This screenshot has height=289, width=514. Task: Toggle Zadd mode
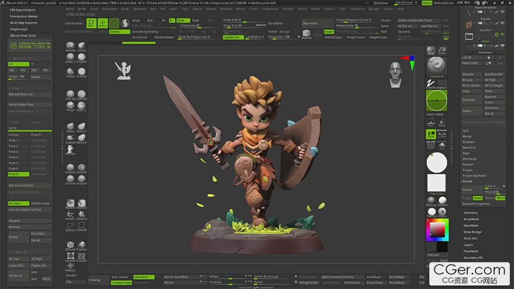(x=183, y=20)
